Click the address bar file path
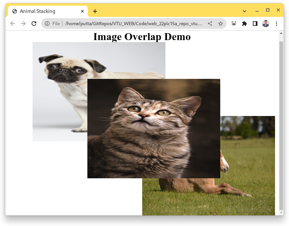The width and height of the screenshot is (289, 226). 134,24
